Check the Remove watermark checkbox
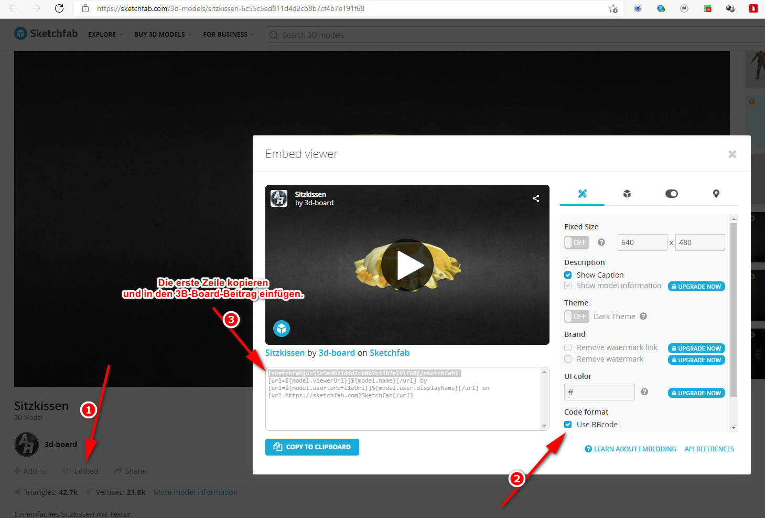Screen dimensions: 765x518 [x=568, y=359]
